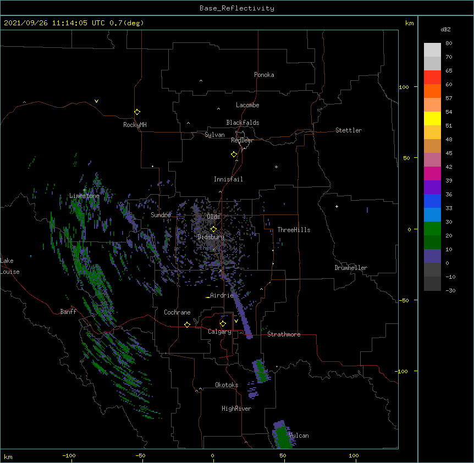
Task: Click the RockyMH label
Action: 135,125
